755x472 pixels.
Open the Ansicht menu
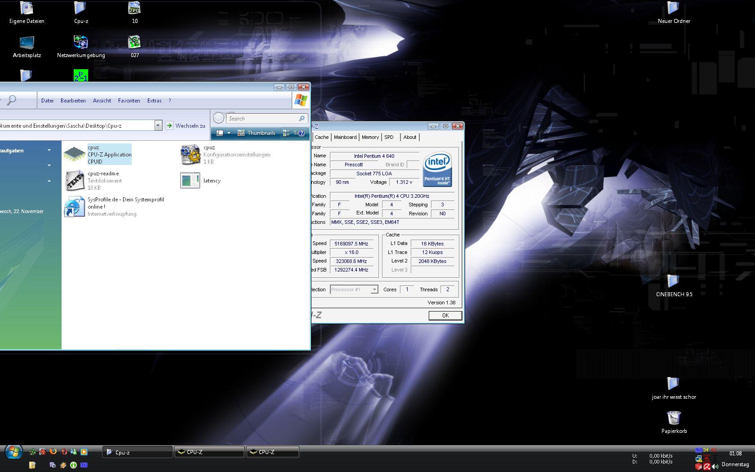point(102,101)
